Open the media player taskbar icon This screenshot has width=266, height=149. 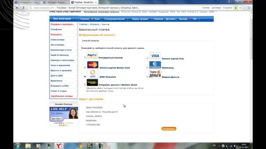coord(38,146)
